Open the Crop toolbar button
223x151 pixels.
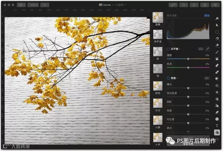pos(183,5)
